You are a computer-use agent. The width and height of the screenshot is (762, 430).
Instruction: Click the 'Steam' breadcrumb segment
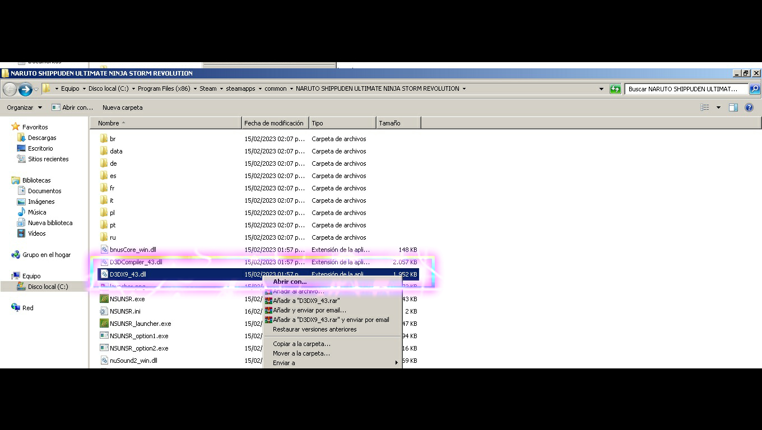coord(208,88)
